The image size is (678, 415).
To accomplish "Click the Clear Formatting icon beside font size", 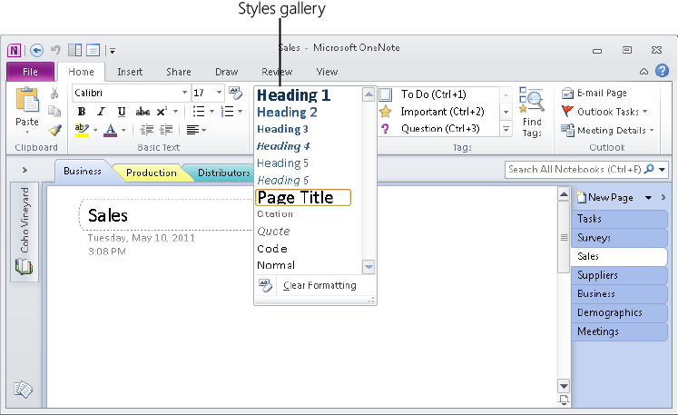I will pos(236,93).
